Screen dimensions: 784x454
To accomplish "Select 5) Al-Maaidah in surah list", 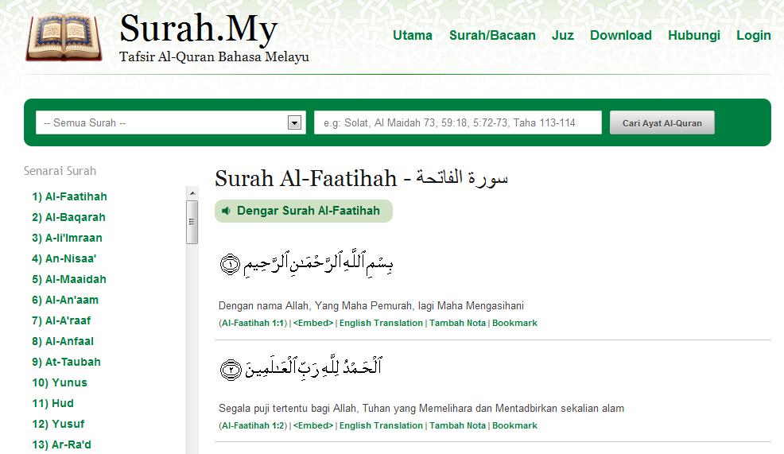I will coord(69,280).
